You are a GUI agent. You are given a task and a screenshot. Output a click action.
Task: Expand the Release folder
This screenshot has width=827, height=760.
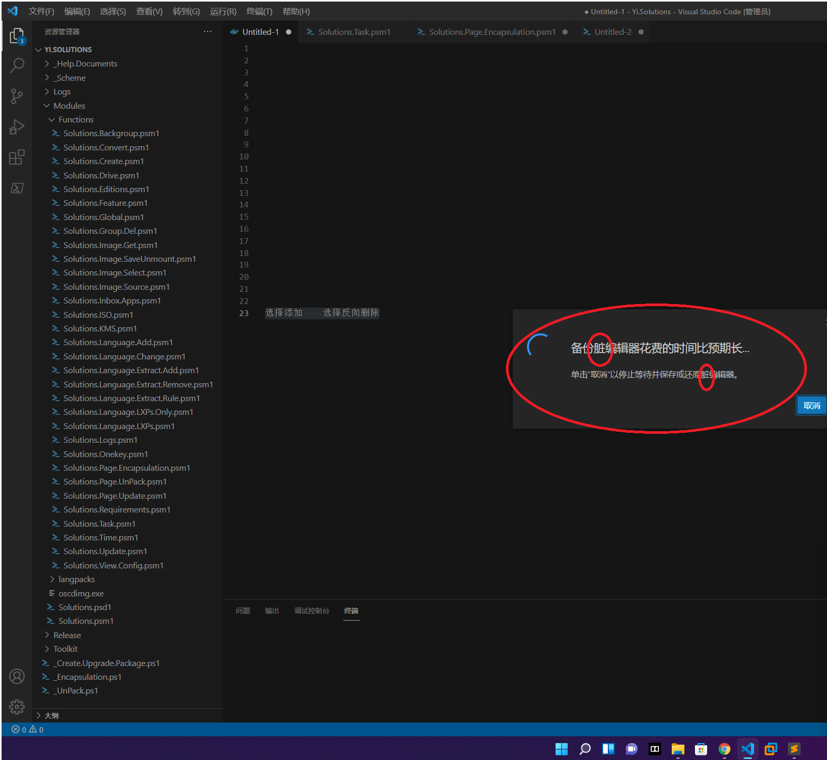coord(67,635)
